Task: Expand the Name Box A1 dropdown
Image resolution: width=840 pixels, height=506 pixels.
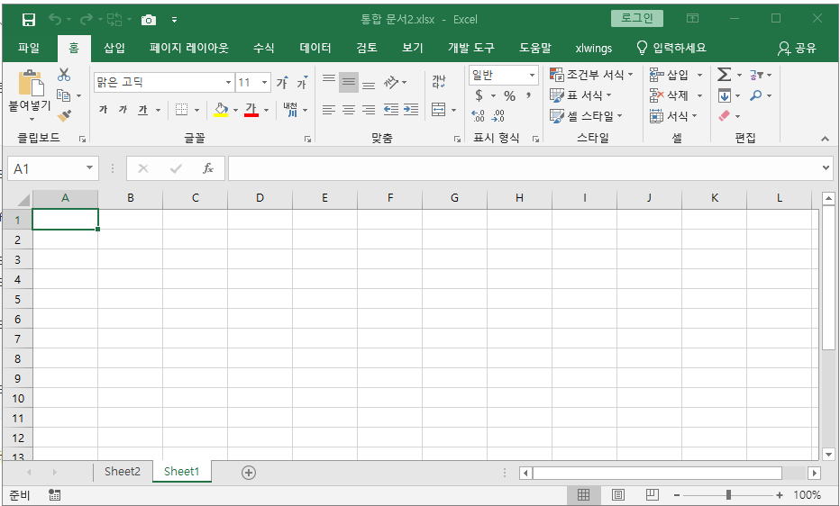Action: click(x=89, y=168)
